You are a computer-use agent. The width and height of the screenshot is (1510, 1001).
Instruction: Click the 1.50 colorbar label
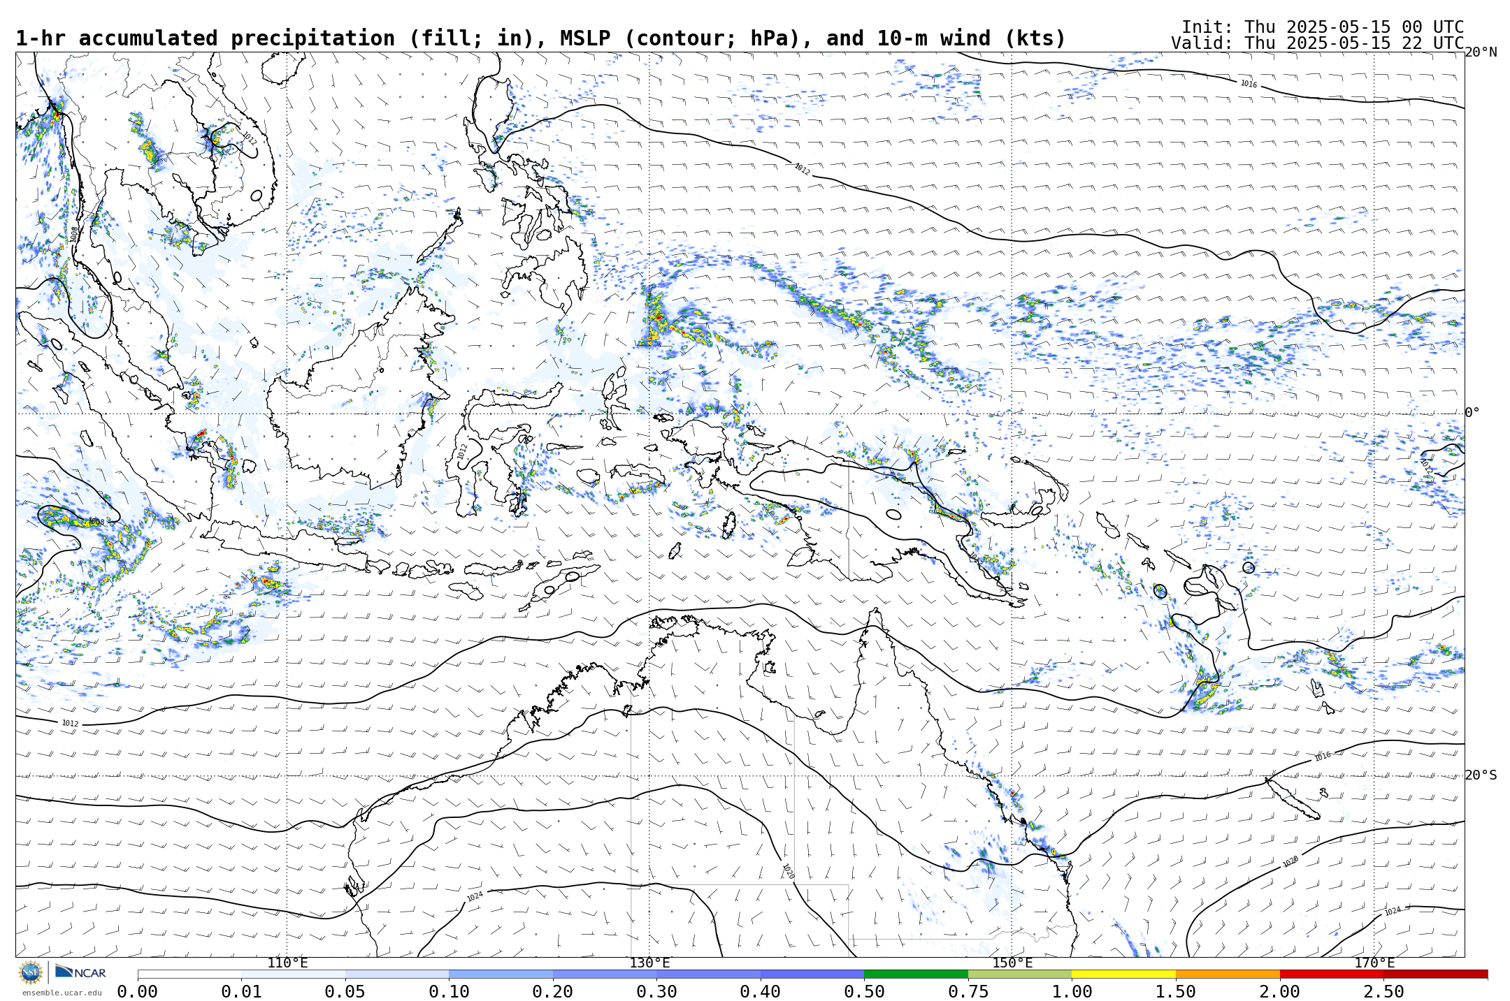pyautogui.click(x=1176, y=992)
